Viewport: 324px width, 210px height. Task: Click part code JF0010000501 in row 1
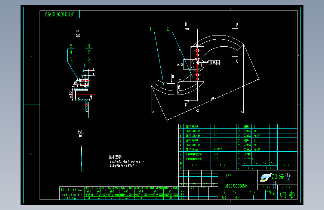coord(194,159)
